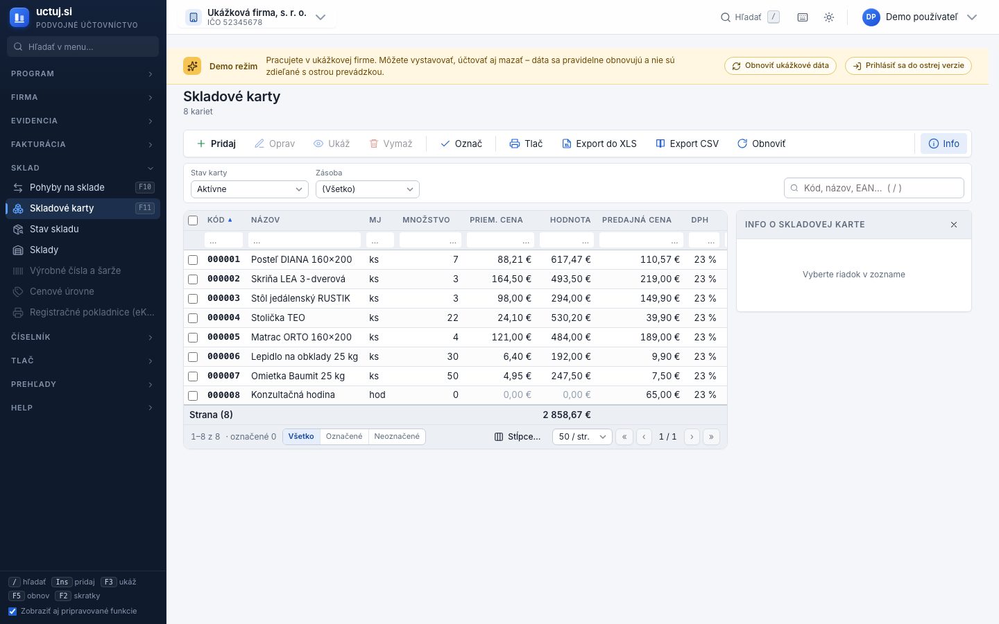
Task: Check the row for Konzultačná hodina
Action: [x=193, y=396]
